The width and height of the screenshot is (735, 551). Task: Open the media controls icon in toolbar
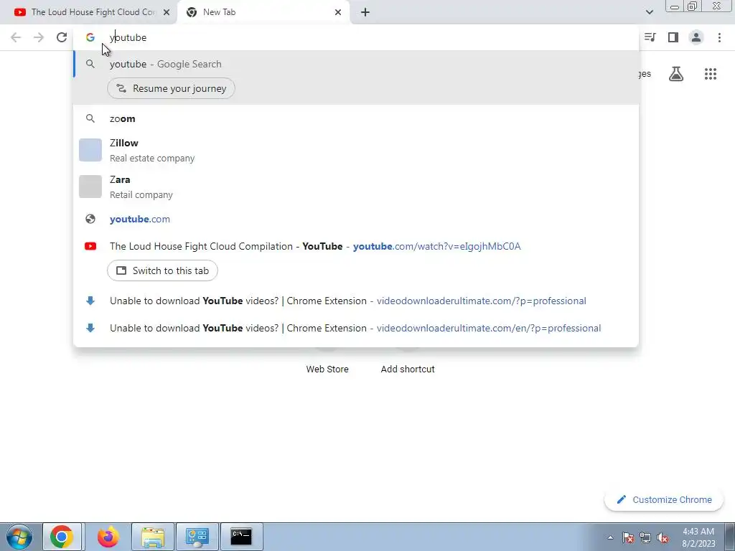tap(650, 37)
